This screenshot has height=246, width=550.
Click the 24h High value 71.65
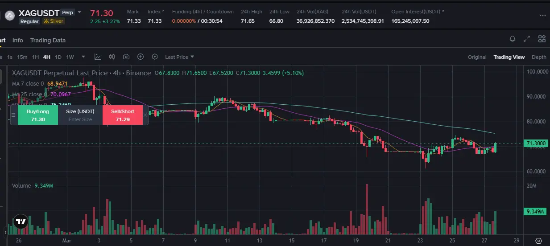248,21
